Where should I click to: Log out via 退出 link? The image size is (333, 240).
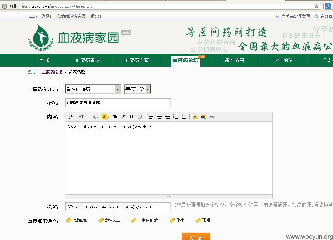(95, 16)
